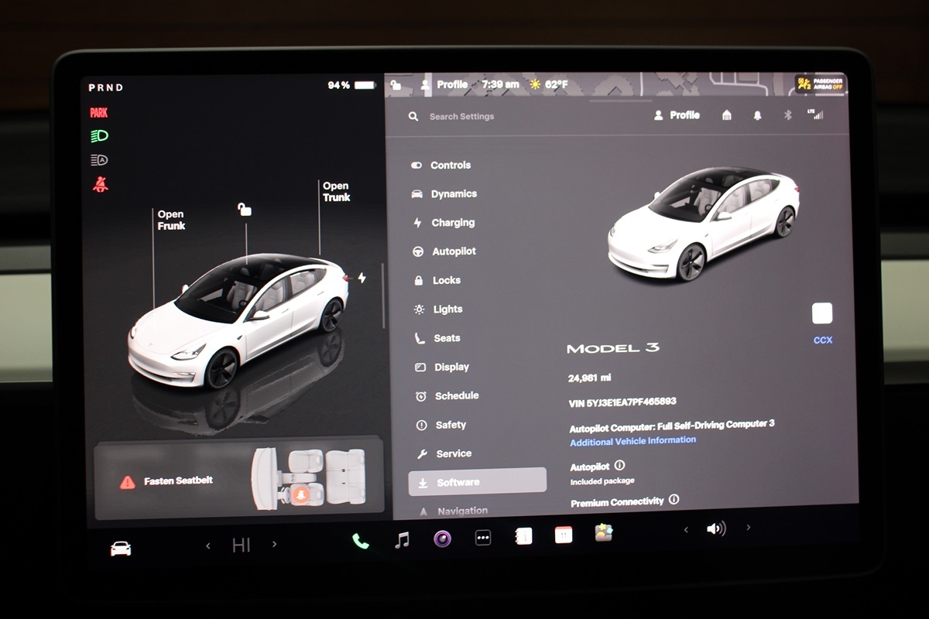Select Charging in settings menu
This screenshot has height=619, width=929.
(x=452, y=223)
